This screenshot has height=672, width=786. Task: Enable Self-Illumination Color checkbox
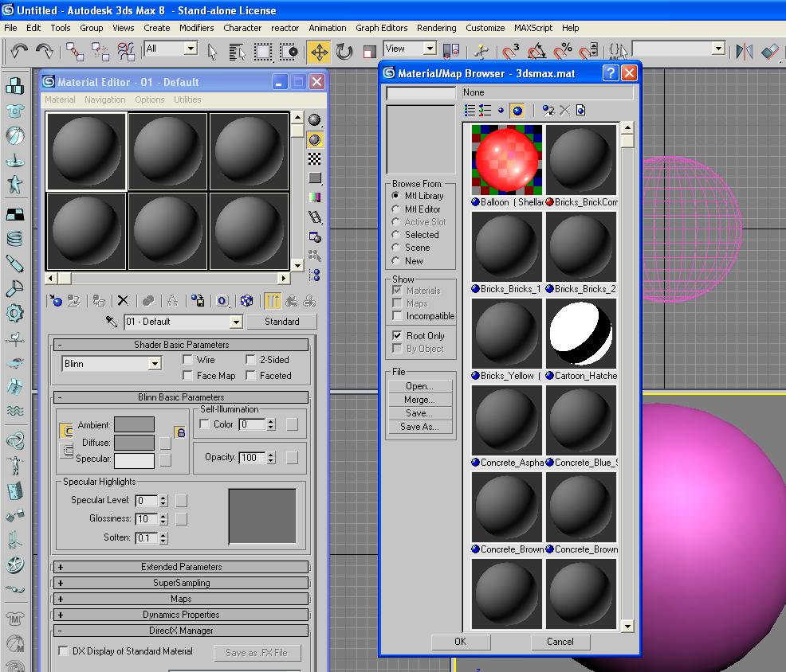[204, 424]
